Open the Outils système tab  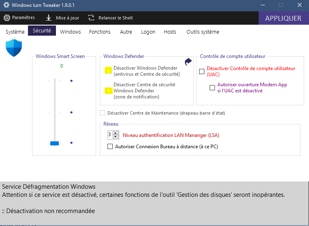[x=203, y=32]
